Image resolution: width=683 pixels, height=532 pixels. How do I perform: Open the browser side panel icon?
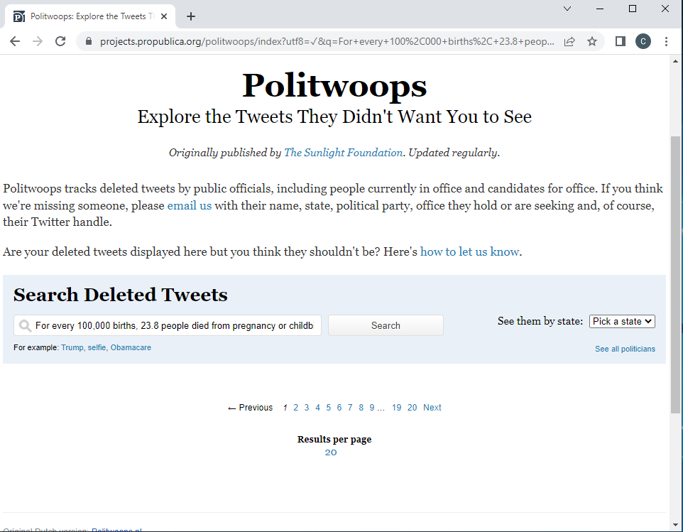(621, 41)
